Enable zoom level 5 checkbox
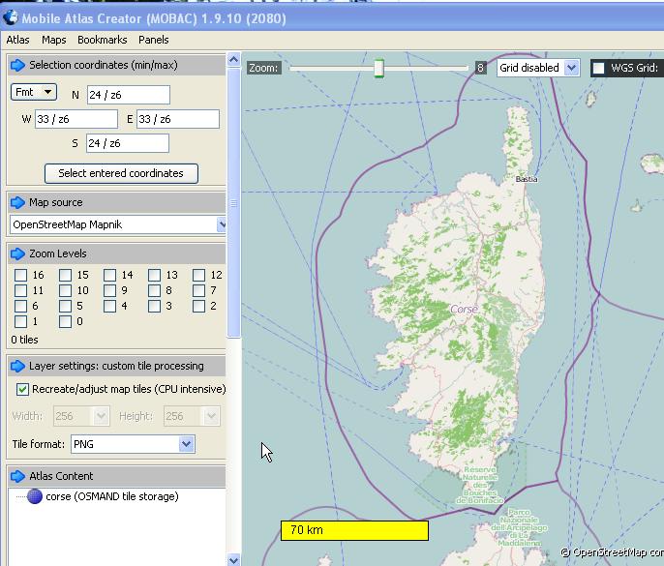The height and width of the screenshot is (566, 664). coord(65,306)
